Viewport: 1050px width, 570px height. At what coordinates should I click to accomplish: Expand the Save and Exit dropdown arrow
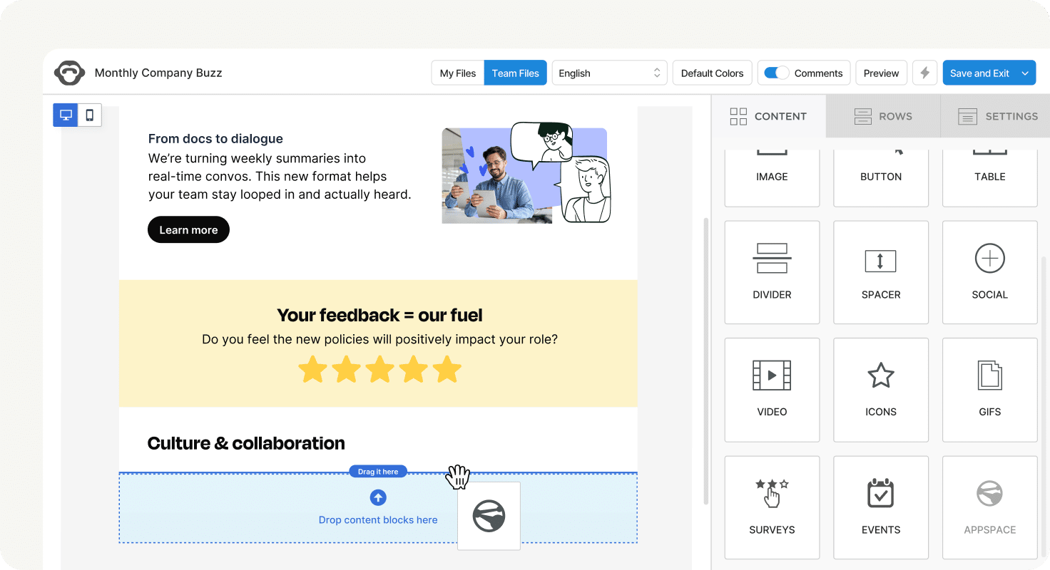[x=1025, y=73]
